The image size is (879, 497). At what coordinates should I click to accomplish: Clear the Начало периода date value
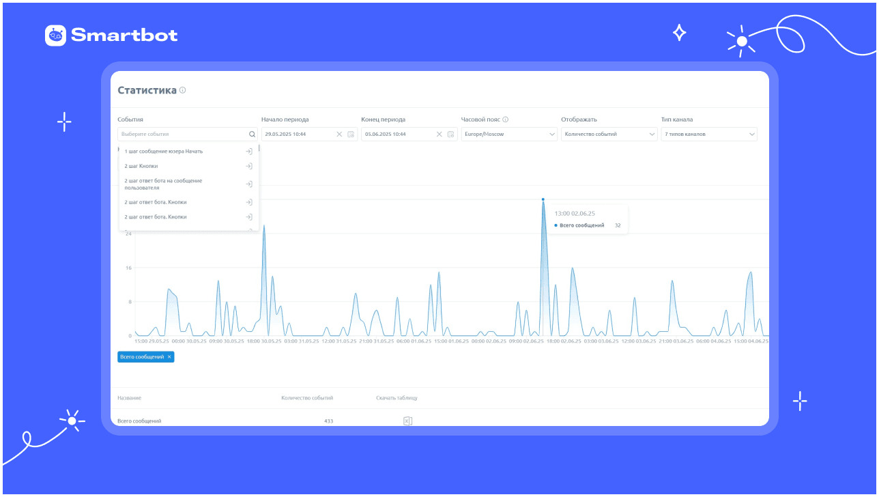(339, 134)
